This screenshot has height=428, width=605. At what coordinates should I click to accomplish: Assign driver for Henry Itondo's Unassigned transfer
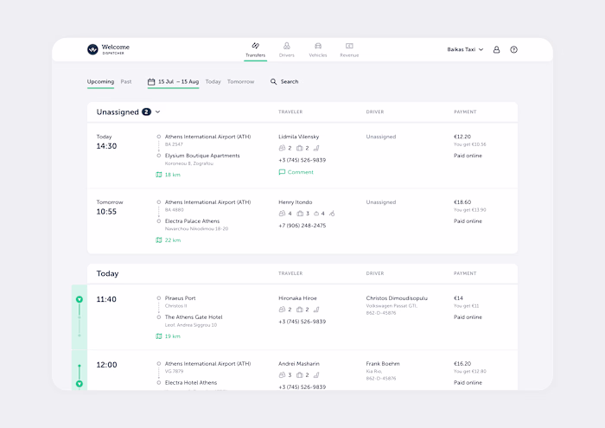click(381, 202)
